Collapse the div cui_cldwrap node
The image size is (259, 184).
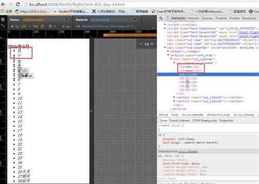[x=171, y=59]
